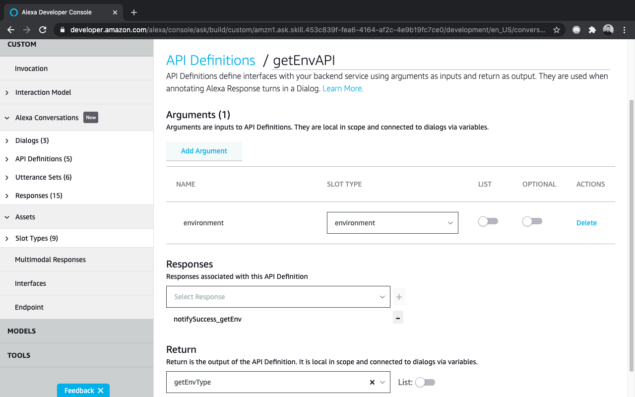
Task: Open the Chrome three-dot menu
Action: (625, 30)
